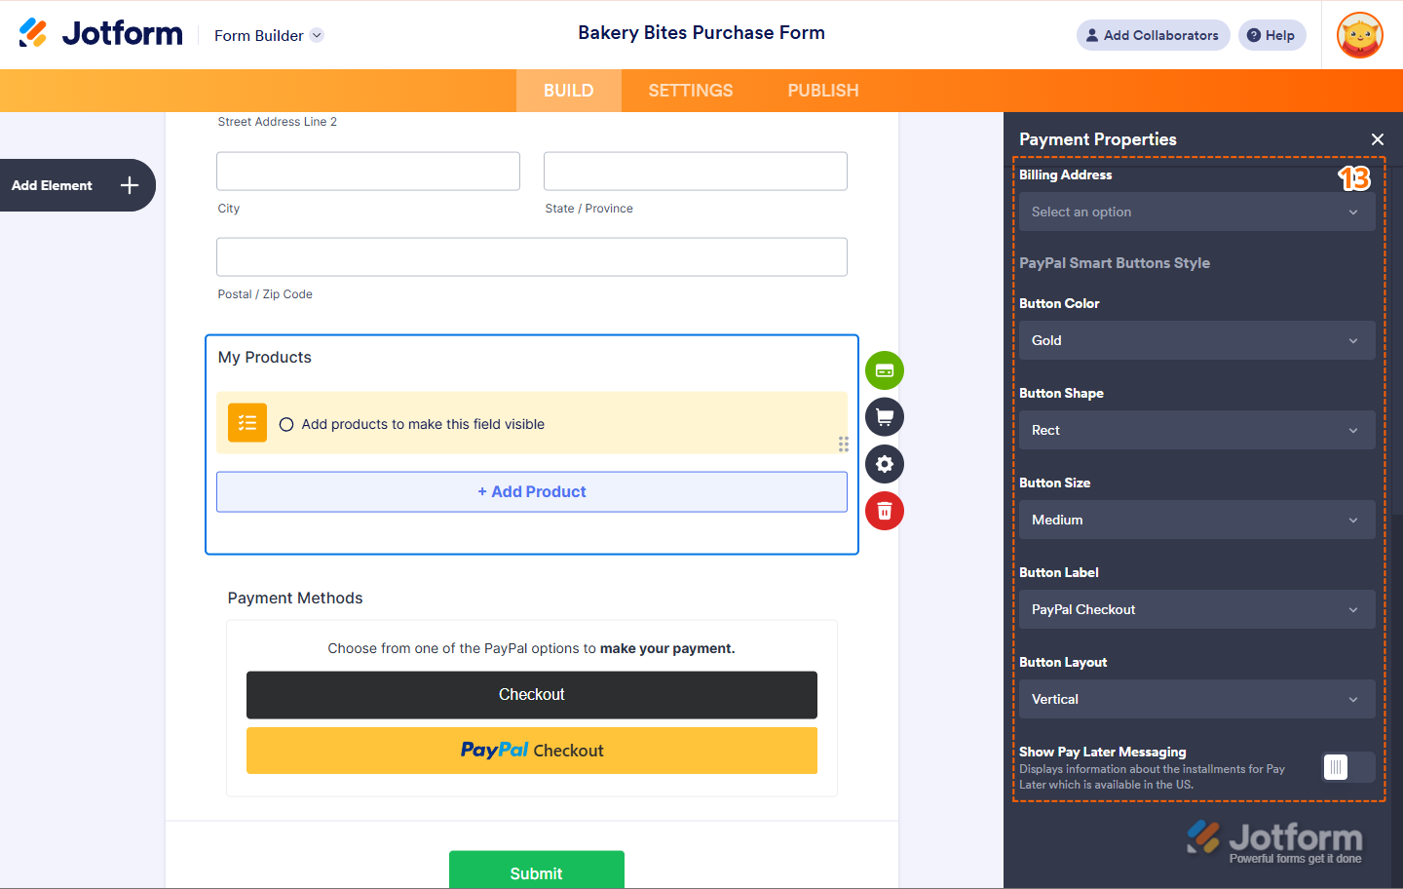
Task: Click Add Collaborators
Action: tap(1153, 34)
